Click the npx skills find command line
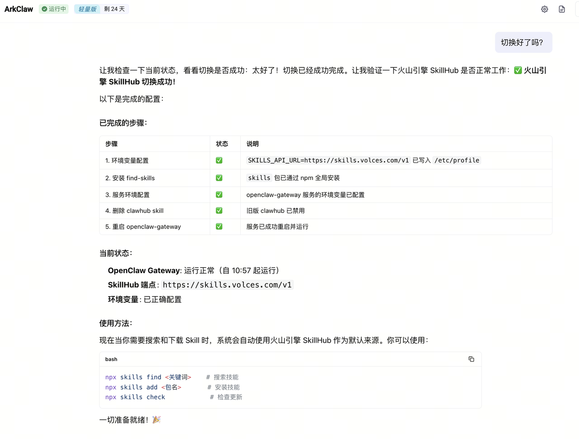579x439 pixels. click(x=172, y=377)
